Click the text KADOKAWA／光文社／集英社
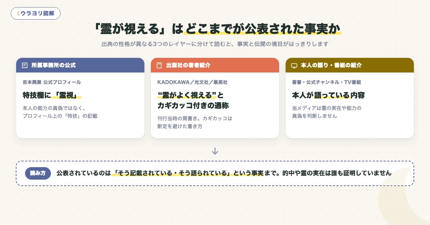430x225 pixels. pyautogui.click(x=192, y=82)
